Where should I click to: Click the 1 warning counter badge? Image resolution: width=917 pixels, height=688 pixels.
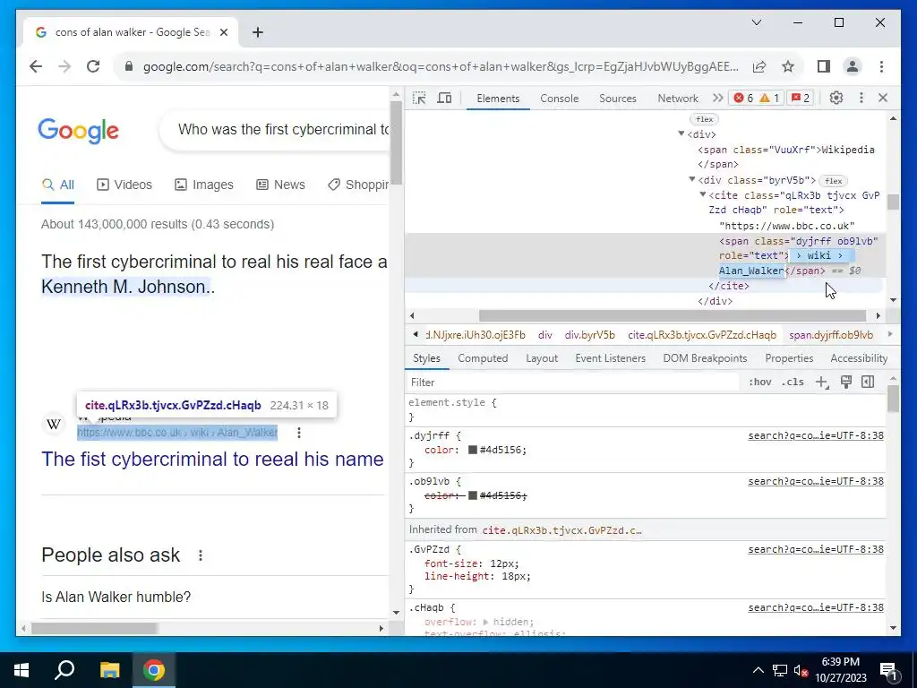click(x=769, y=99)
